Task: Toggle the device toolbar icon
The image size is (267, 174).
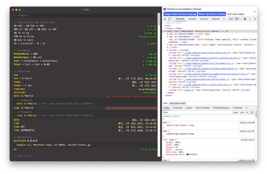Action: click(169, 19)
